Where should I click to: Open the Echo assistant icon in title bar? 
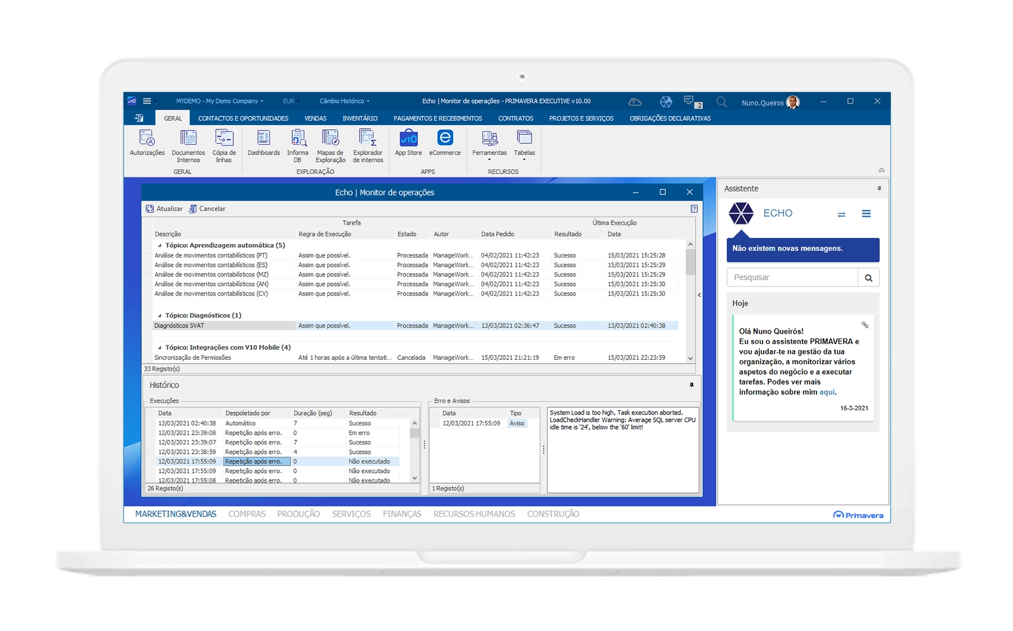[x=666, y=102]
